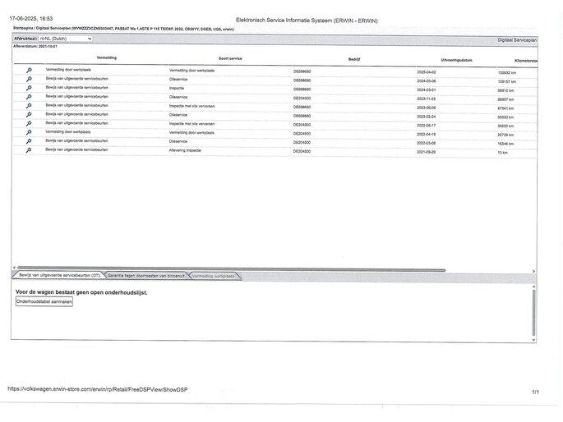Click the horizontal table scrollbar
The image size is (563, 422).
(x=230, y=269)
